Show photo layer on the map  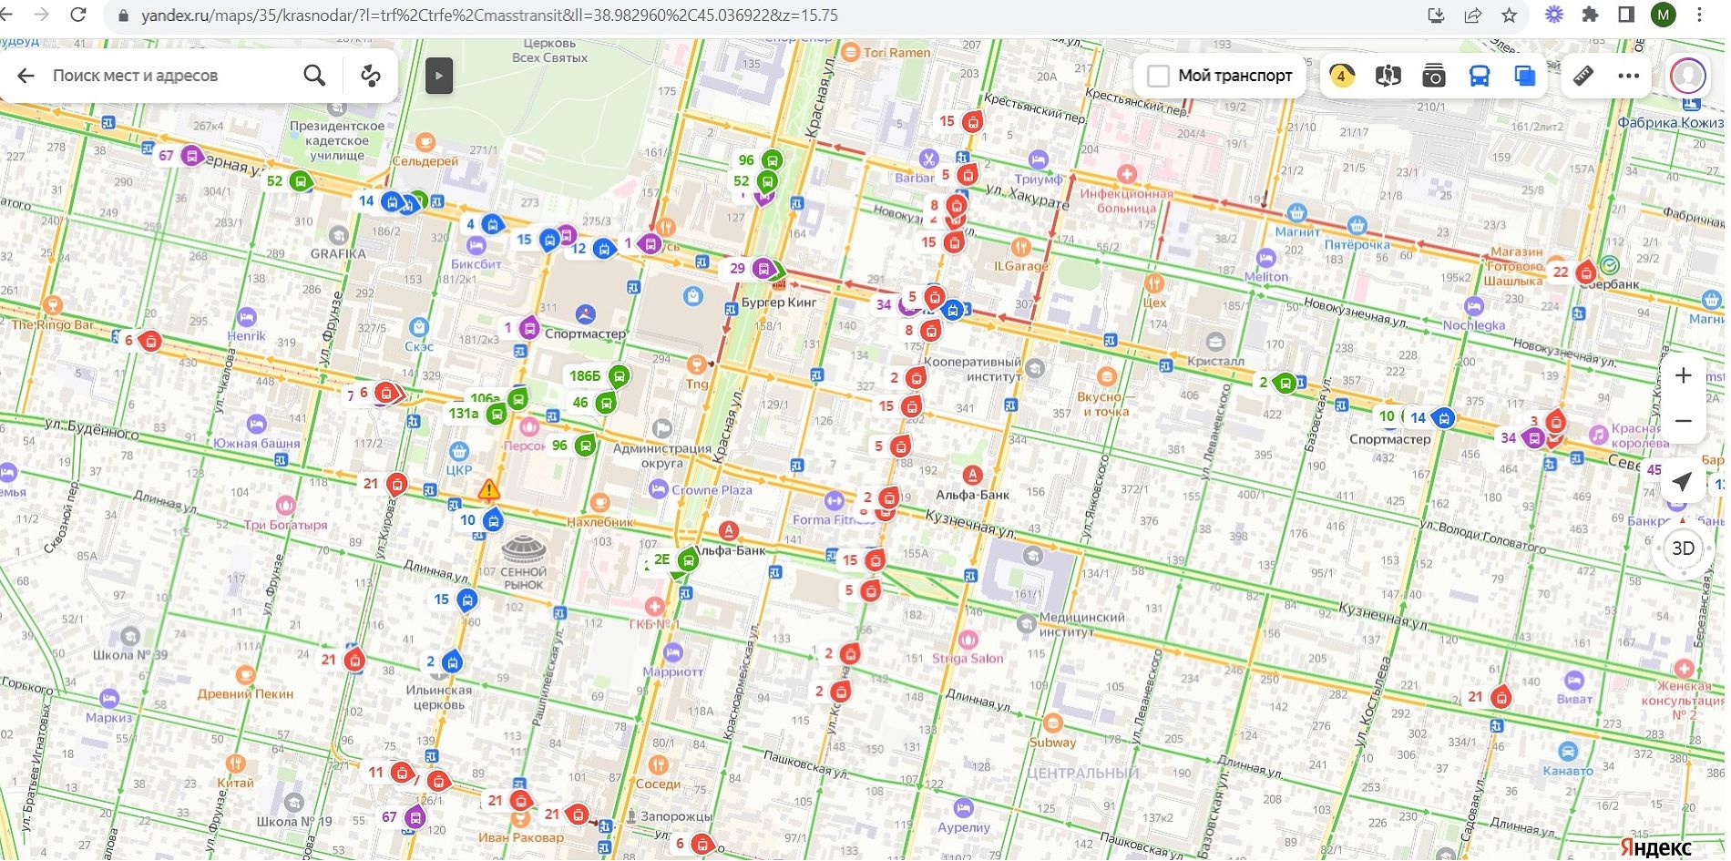pos(1434,77)
